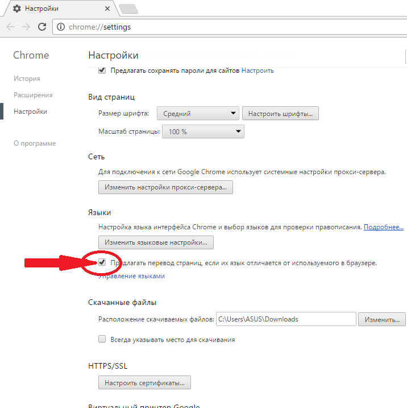Click the gear icon on the tab
Screen dimensions: 407x408
(x=17, y=9)
